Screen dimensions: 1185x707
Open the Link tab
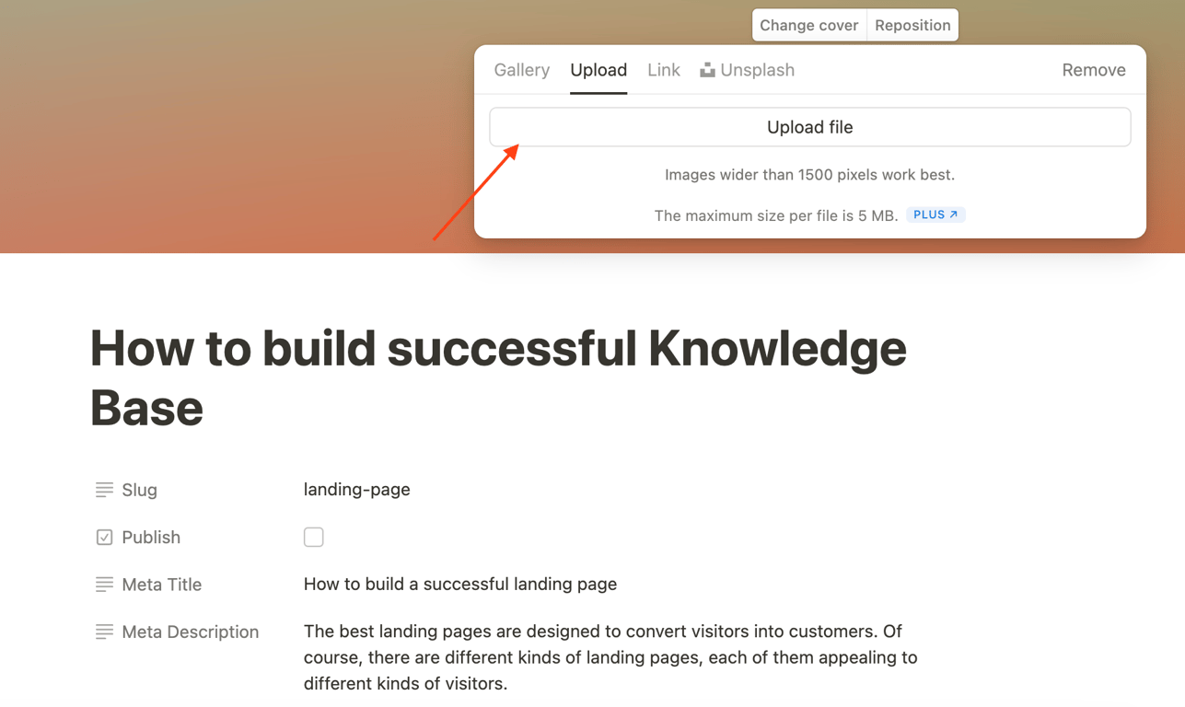pos(663,70)
